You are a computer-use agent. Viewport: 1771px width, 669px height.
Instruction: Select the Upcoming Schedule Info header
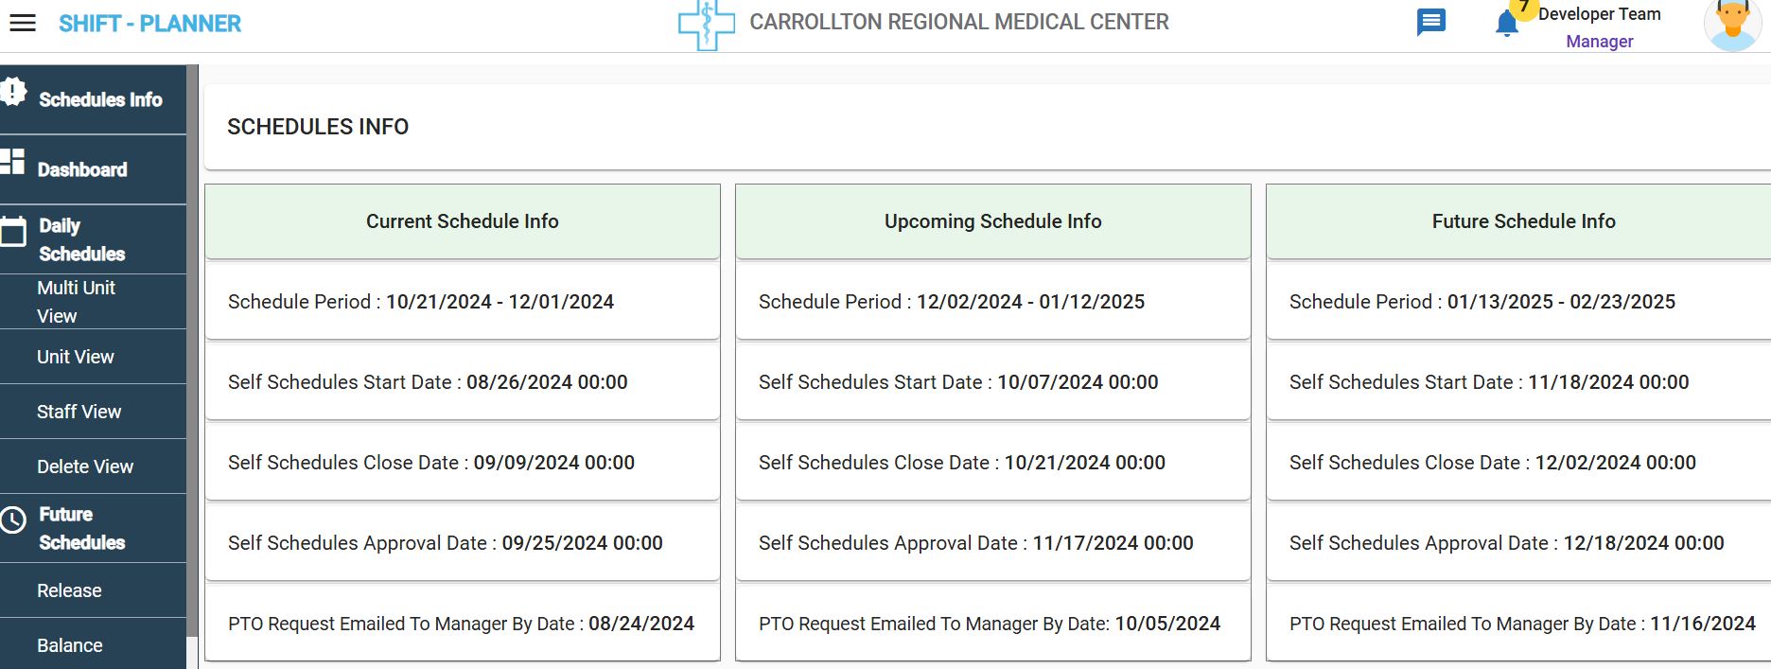(x=992, y=221)
